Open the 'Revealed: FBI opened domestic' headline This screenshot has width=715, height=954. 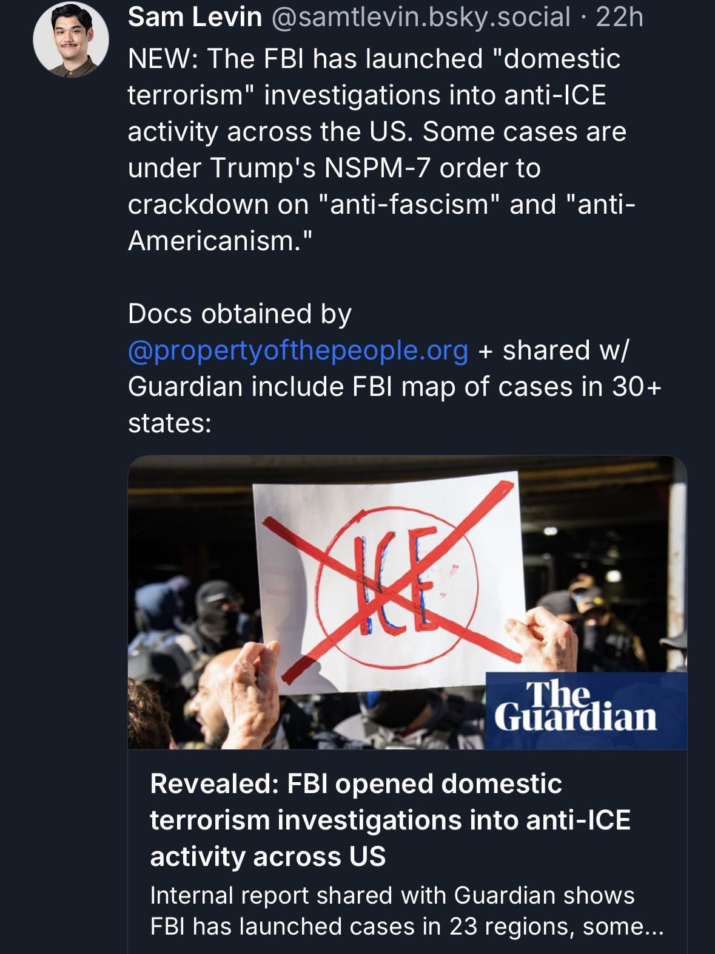click(355, 783)
